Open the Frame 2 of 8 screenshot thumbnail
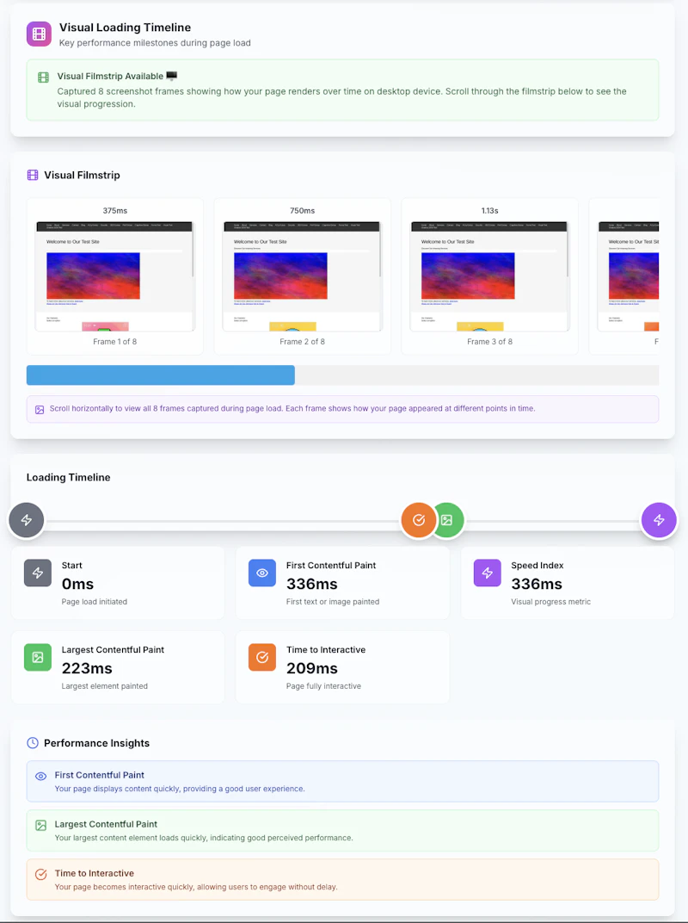Image resolution: width=688 pixels, height=923 pixels. pos(302,276)
